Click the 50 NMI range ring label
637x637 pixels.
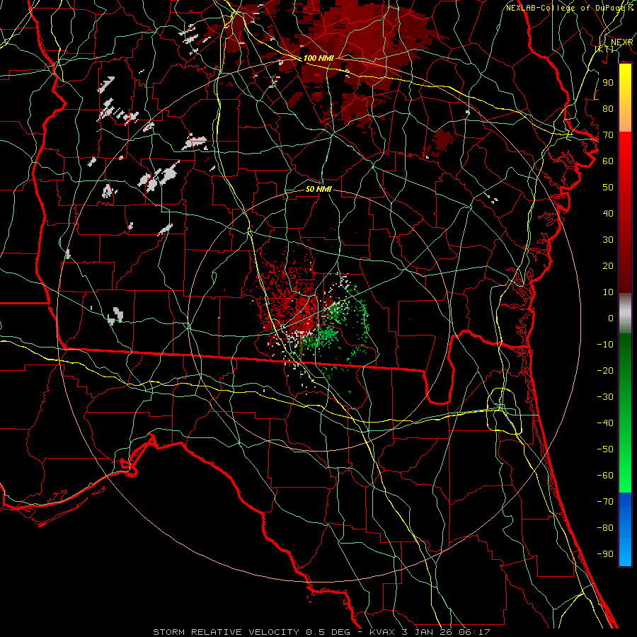(318, 189)
